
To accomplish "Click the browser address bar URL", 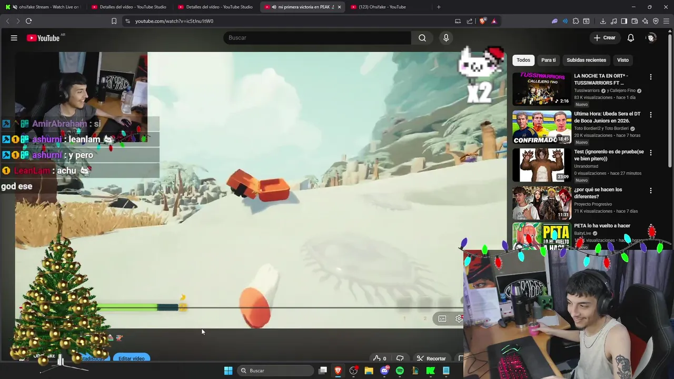I will tap(174, 21).
